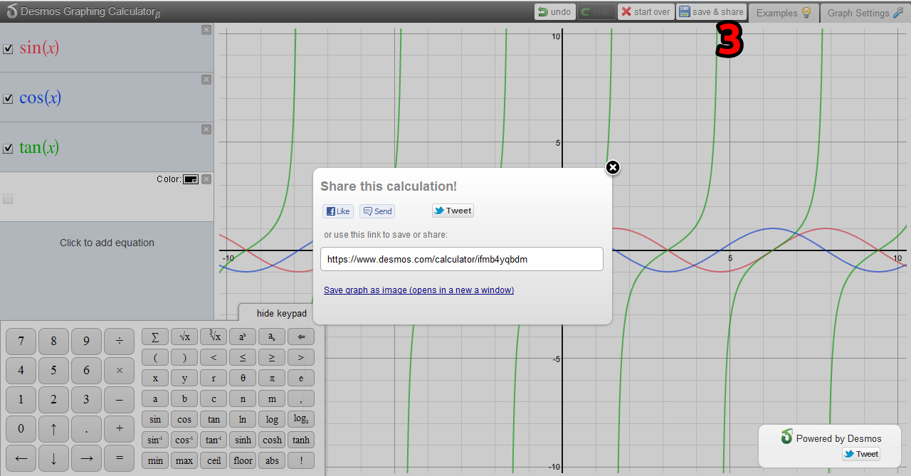
Task: Click the inverse sine key
Action: [155, 440]
